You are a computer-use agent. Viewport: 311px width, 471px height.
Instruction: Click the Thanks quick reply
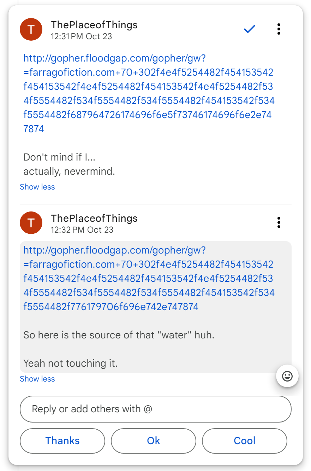(62, 441)
